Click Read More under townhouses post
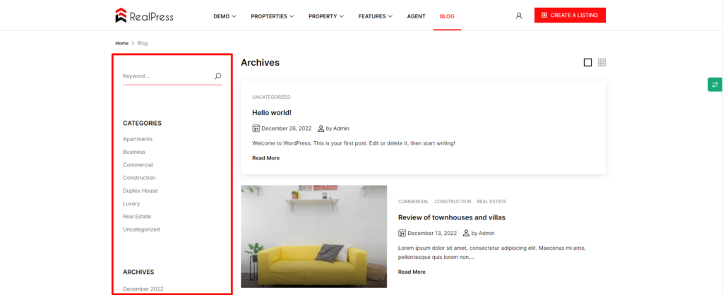The width and height of the screenshot is (723, 295). coord(412,272)
